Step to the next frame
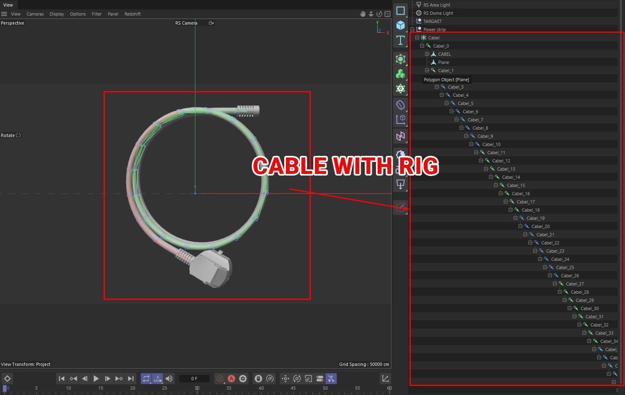Screen dimensions: 625x395 pos(107,379)
